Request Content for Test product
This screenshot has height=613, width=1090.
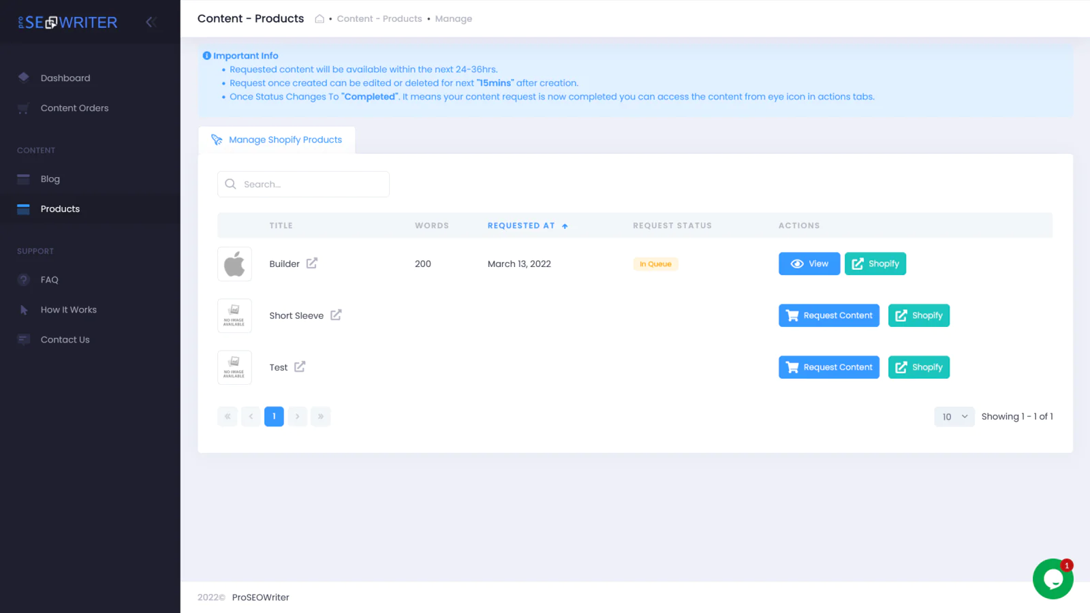[829, 367]
